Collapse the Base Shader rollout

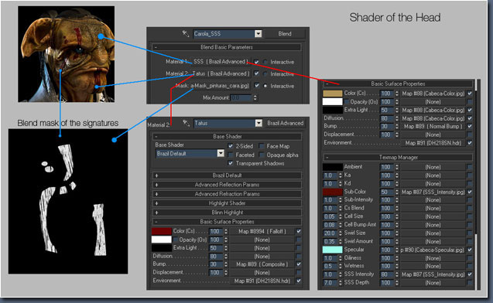pos(227,136)
